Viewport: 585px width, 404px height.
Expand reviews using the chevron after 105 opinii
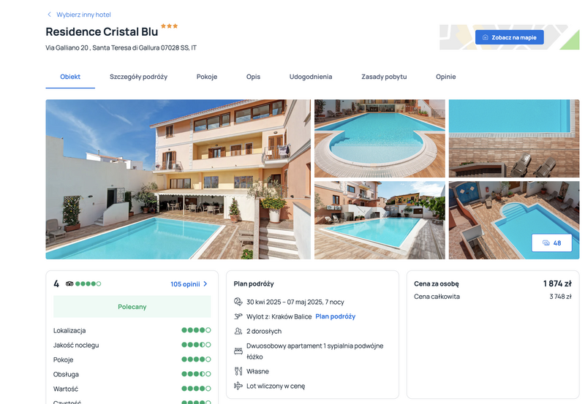point(205,284)
